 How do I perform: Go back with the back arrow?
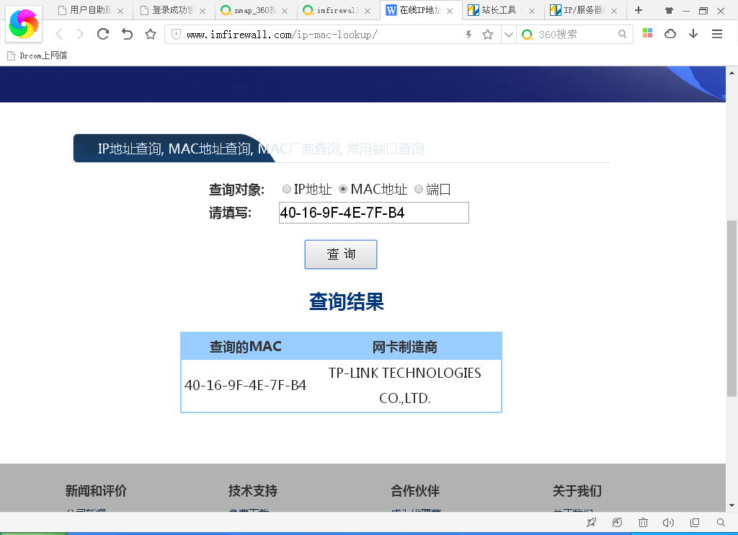tap(59, 34)
